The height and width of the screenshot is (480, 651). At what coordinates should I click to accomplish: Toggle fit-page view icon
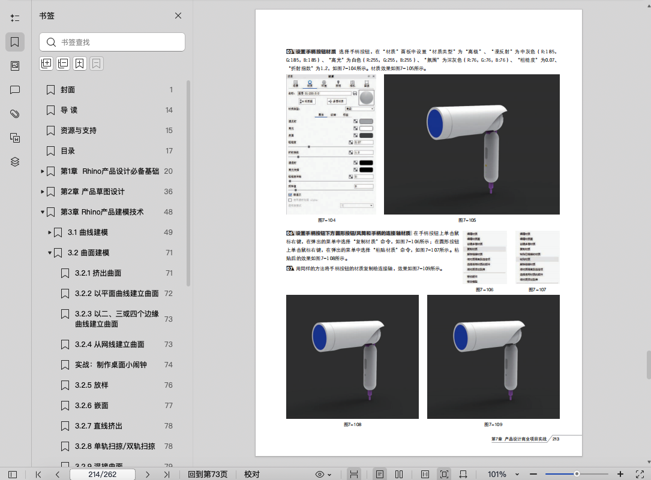pos(444,474)
